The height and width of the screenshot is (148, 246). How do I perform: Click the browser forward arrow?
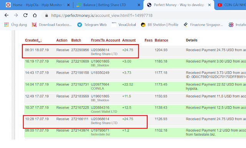point(16,15)
